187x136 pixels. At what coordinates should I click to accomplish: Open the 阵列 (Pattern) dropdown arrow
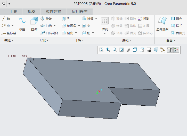pyautogui.click(x=105, y=33)
